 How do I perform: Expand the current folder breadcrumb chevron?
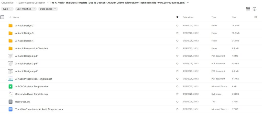coord(188,3)
